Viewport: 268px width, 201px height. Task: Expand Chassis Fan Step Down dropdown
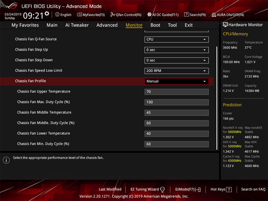tap(176, 60)
